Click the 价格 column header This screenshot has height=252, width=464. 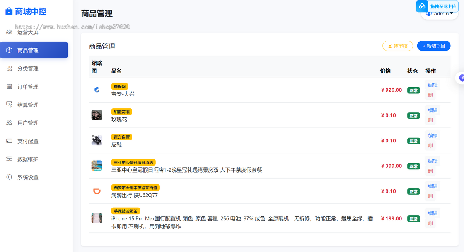385,71
